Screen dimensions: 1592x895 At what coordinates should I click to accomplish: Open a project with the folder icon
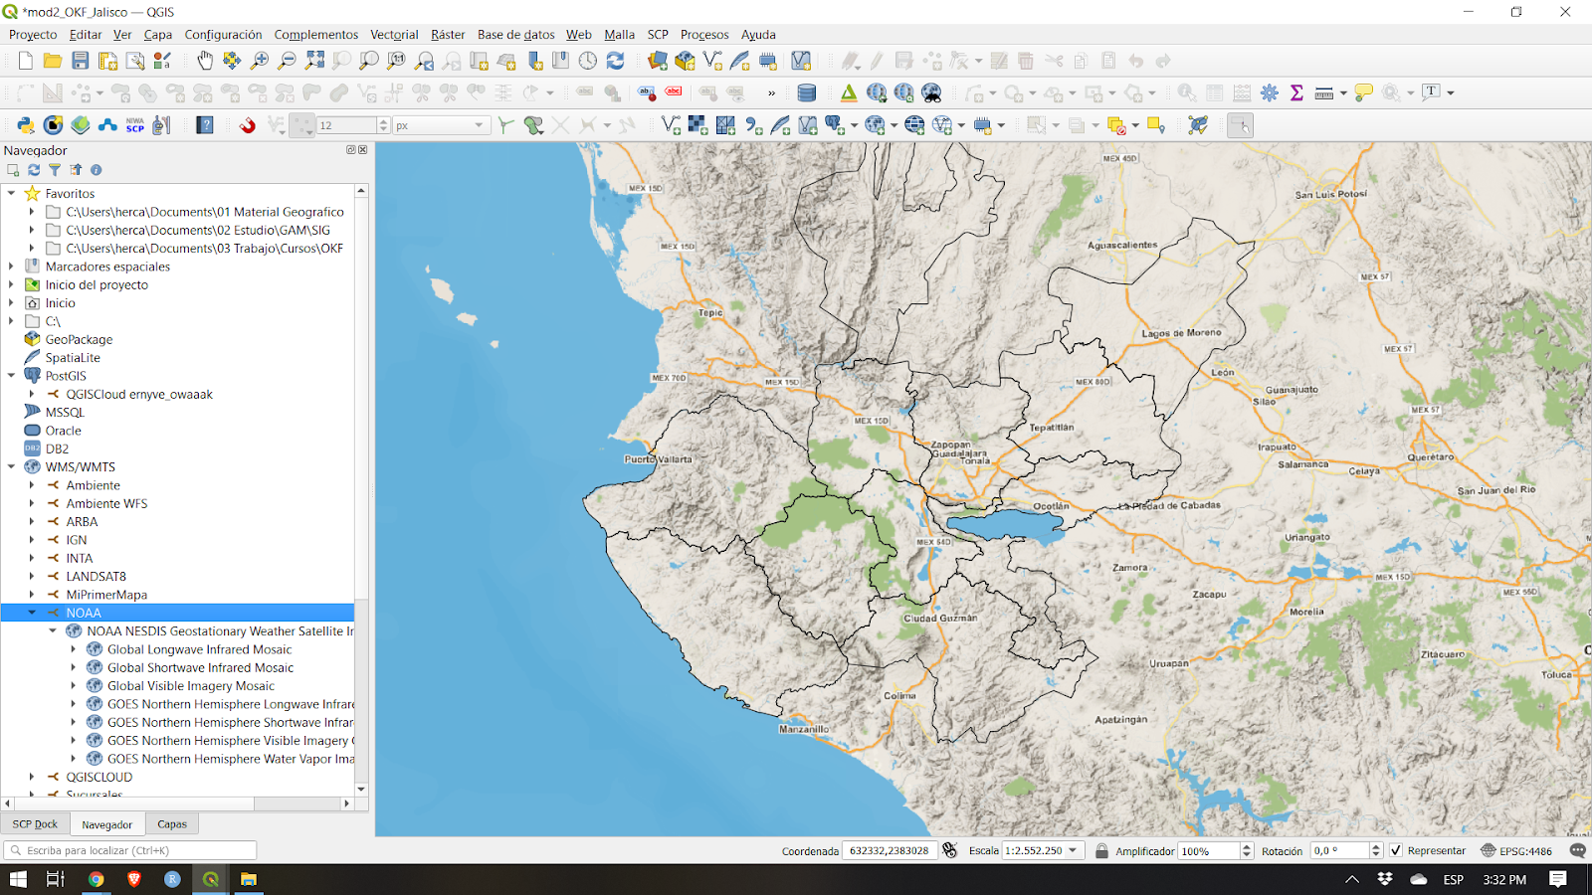coord(53,61)
